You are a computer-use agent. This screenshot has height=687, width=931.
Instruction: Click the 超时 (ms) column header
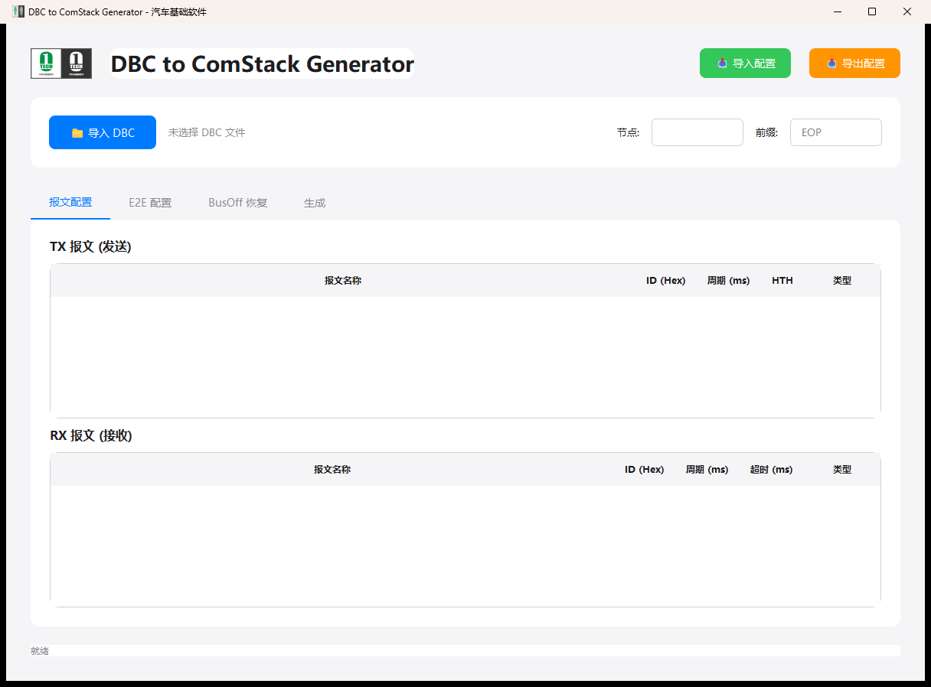click(x=772, y=470)
